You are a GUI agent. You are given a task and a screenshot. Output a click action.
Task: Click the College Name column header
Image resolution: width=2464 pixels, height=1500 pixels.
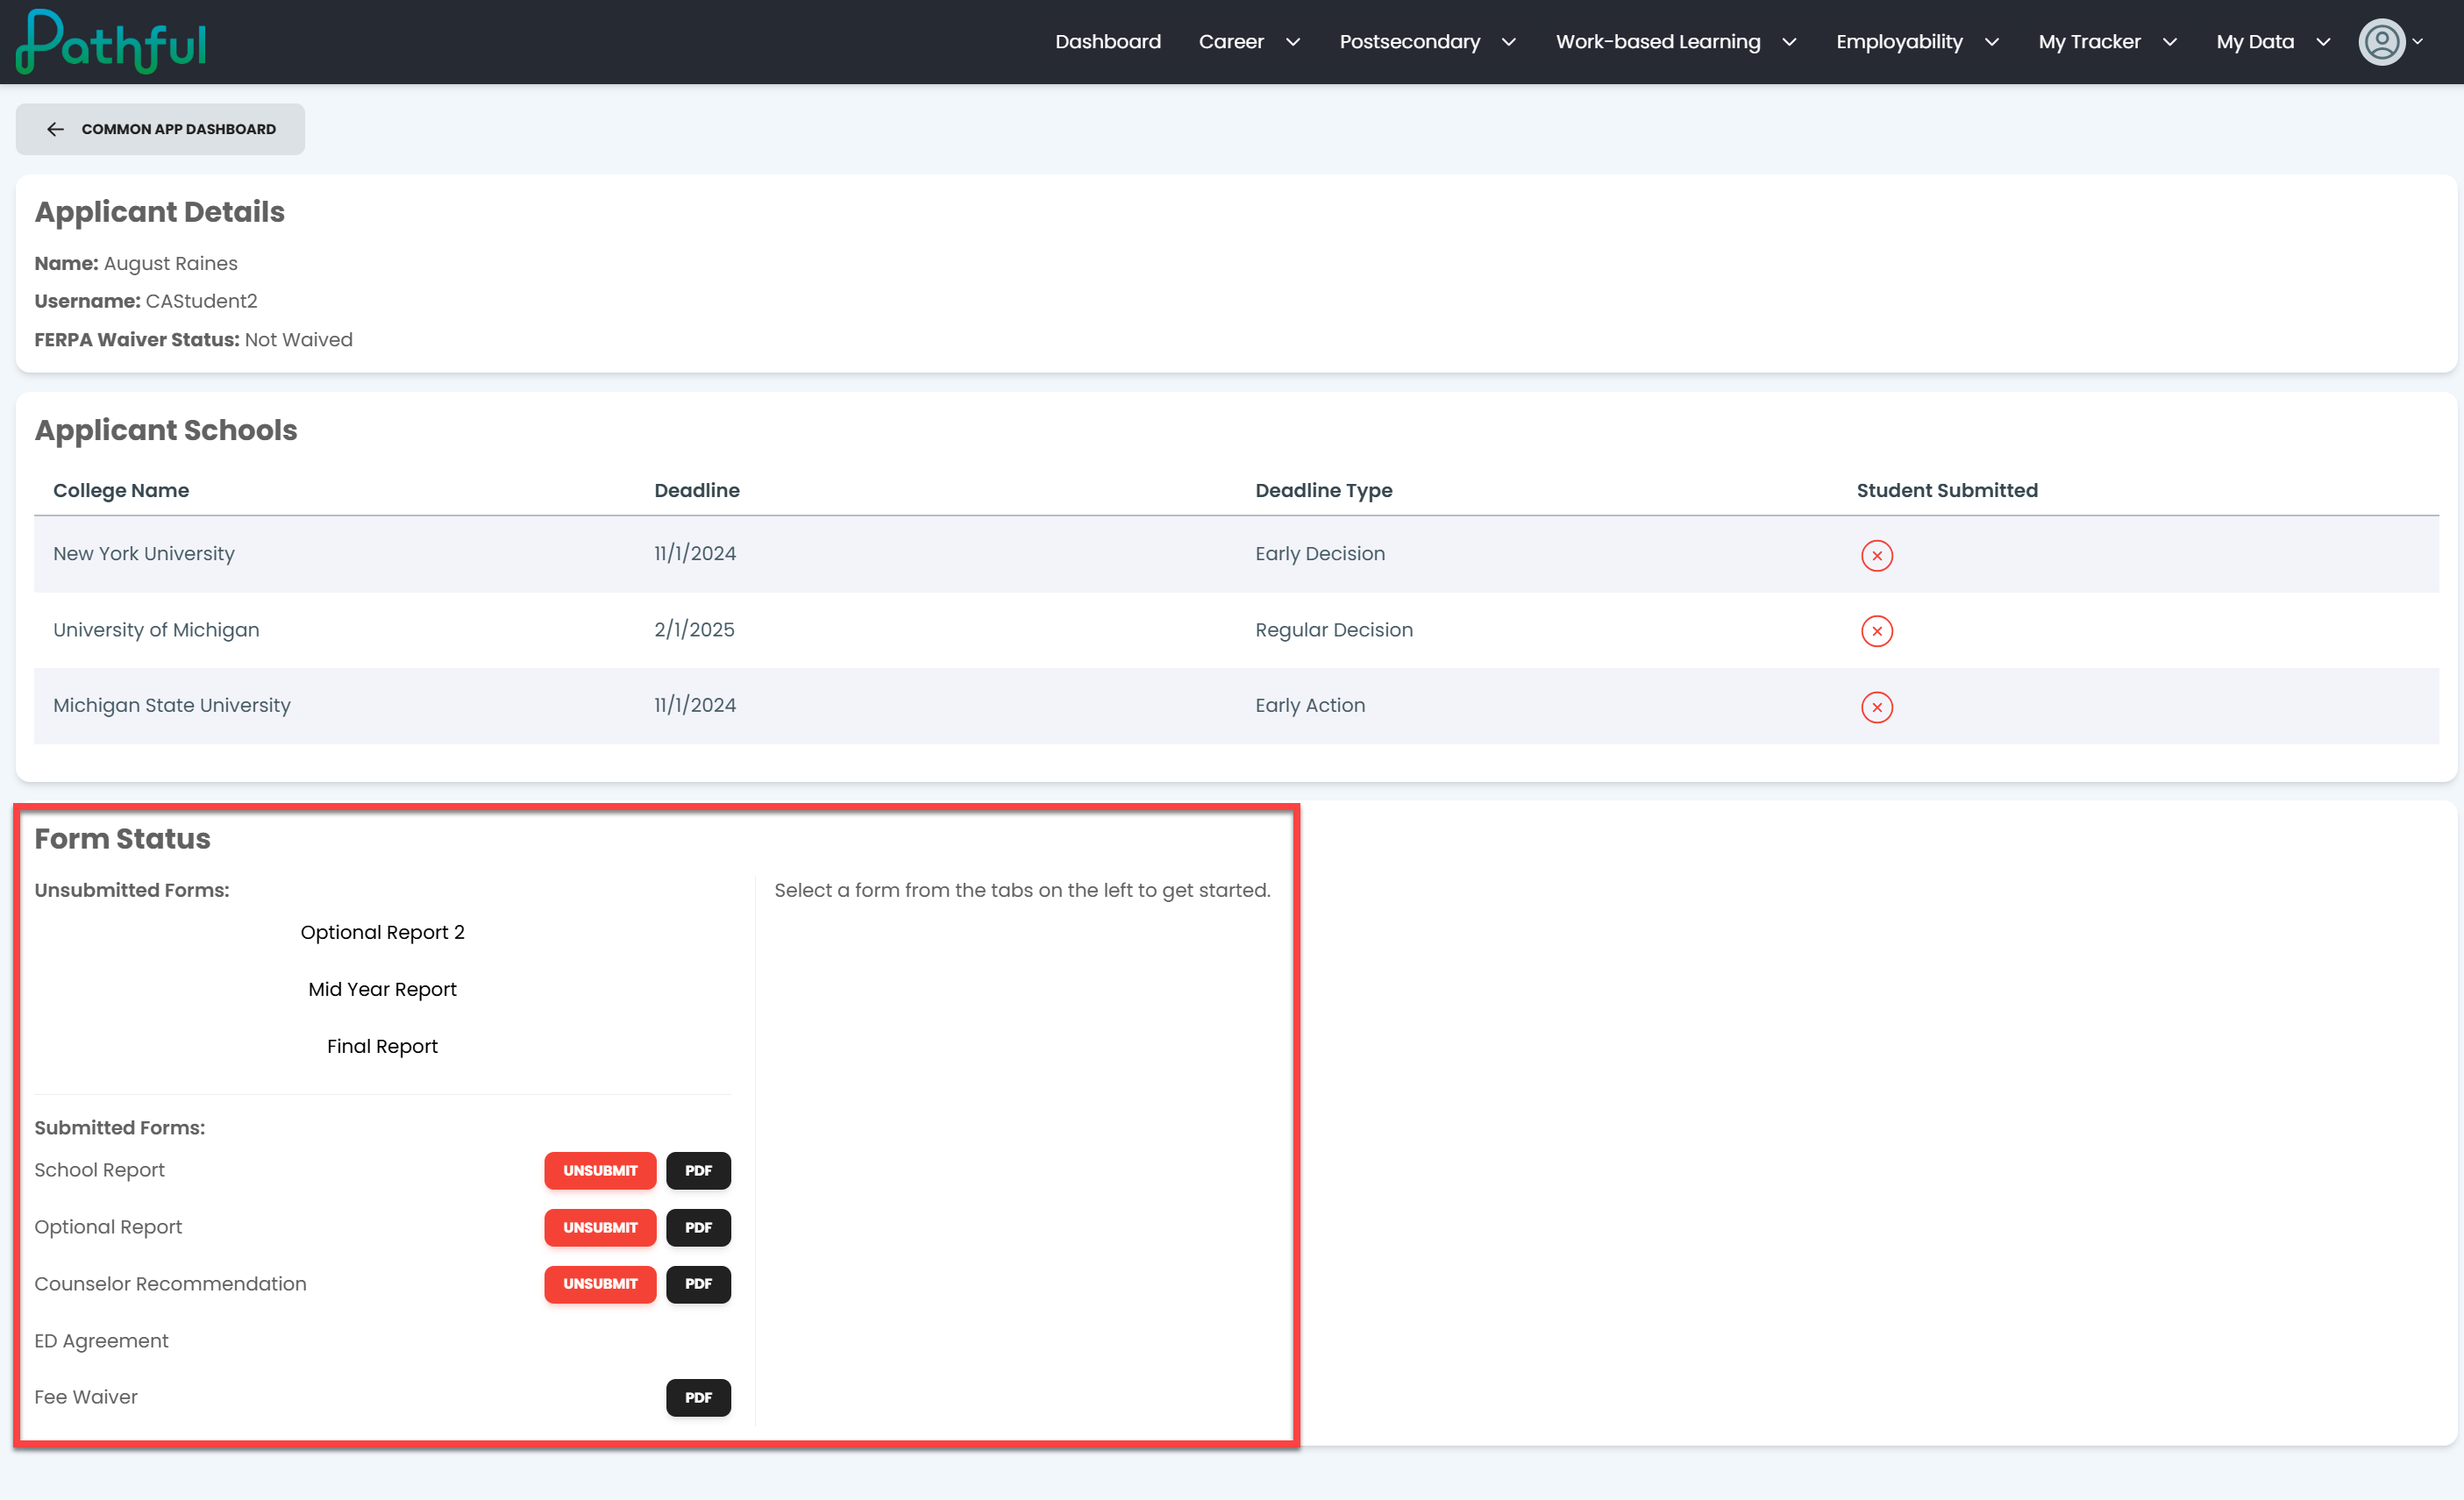(121, 490)
